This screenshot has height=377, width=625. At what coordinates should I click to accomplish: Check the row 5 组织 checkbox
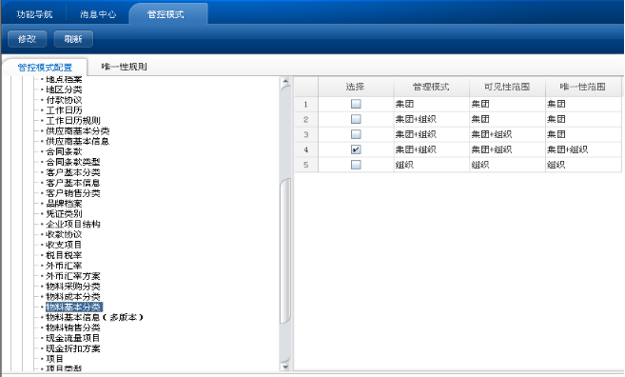click(356, 165)
